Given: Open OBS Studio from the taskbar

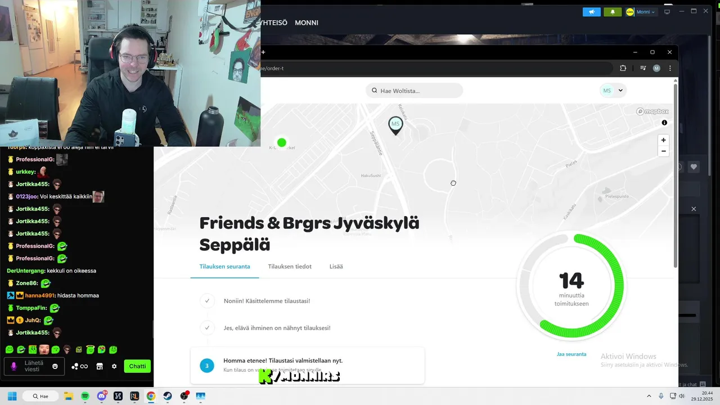Looking at the screenshot, I should tap(184, 396).
